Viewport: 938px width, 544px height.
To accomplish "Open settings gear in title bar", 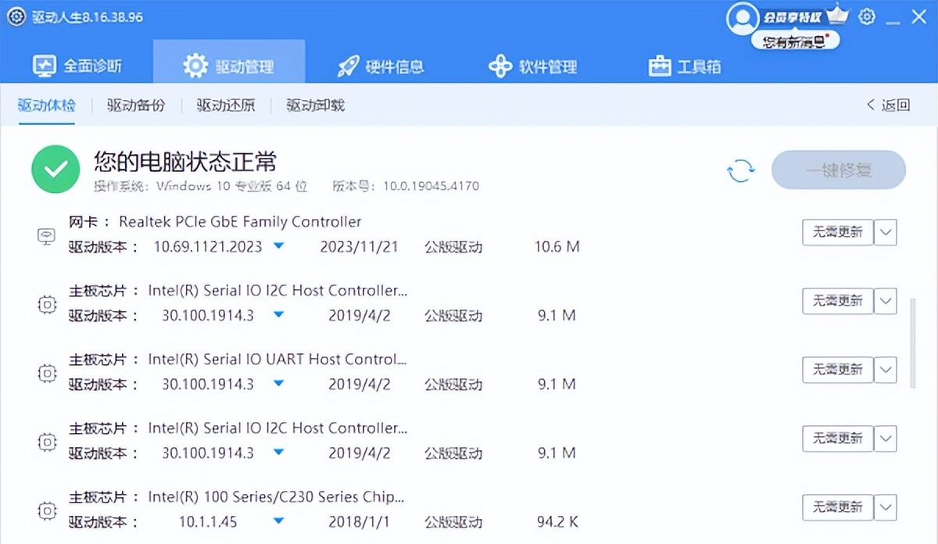I will pos(867,16).
